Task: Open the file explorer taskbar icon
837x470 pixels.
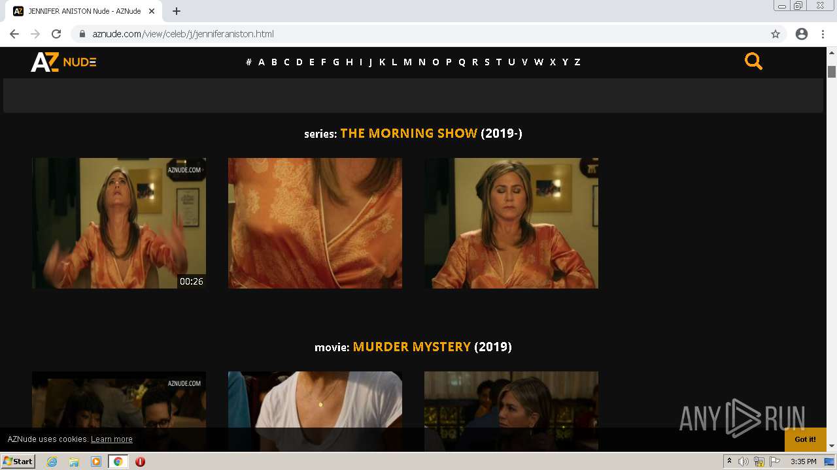Action: pyautogui.click(x=74, y=462)
